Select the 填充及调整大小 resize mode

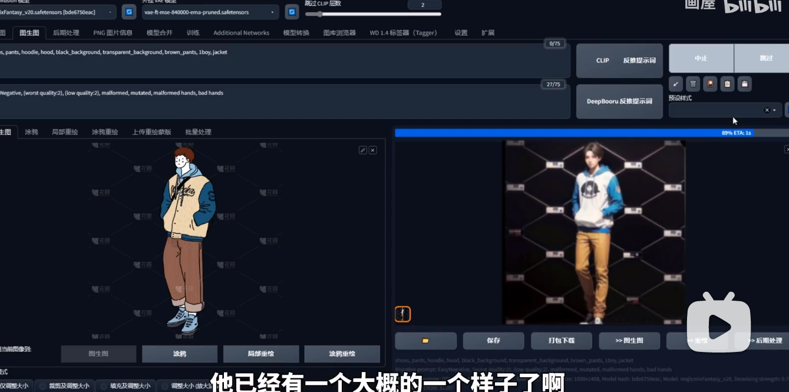[x=125, y=386]
